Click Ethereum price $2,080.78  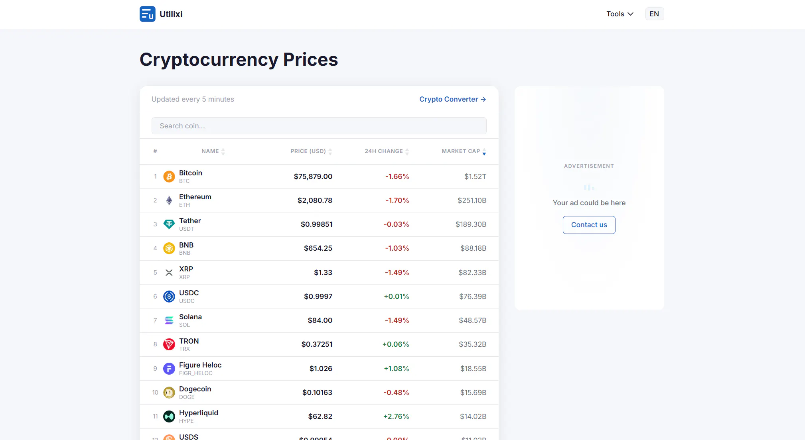315,200
